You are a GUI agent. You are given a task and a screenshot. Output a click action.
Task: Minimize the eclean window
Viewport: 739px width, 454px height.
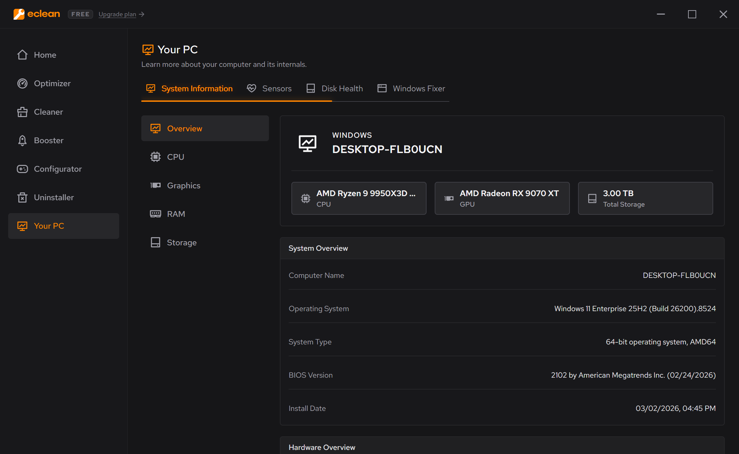click(x=661, y=14)
